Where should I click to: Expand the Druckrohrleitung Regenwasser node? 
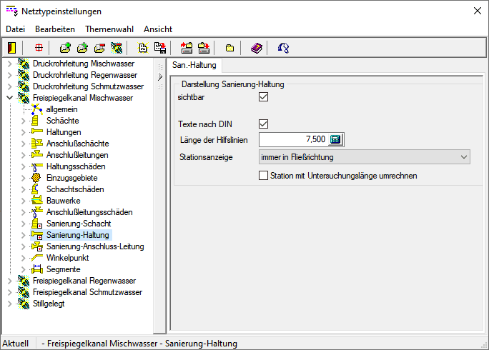click(9, 75)
